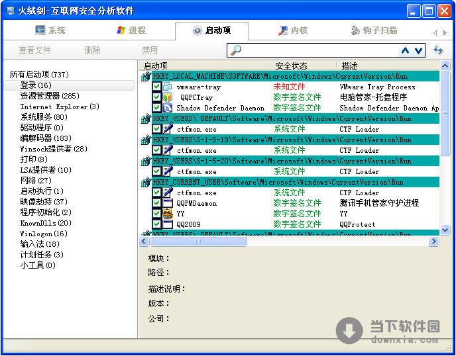Viewport: 456px width, 356px height.
Task: Sort by the 安全状态 column header
Action: pyautogui.click(x=304, y=66)
